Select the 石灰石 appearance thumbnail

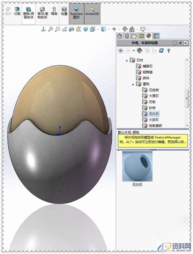tap(137, 166)
